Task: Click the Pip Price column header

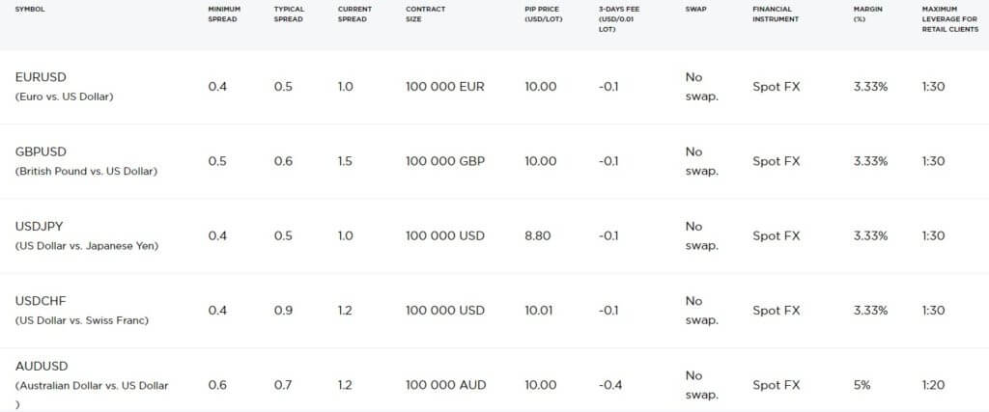Action: 544,14
